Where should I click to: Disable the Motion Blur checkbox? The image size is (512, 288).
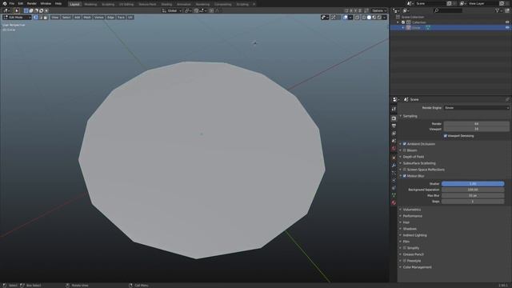click(x=405, y=176)
